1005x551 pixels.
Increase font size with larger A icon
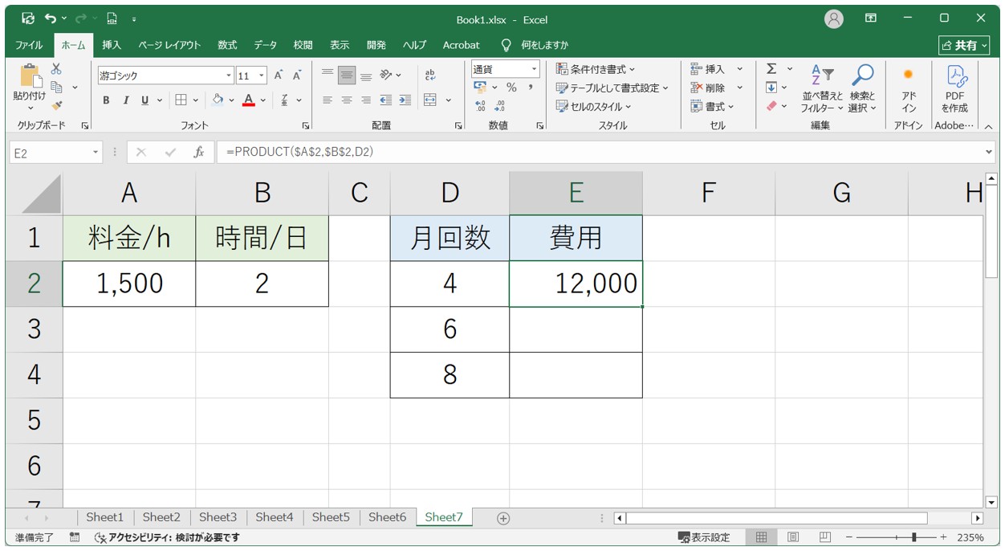279,76
